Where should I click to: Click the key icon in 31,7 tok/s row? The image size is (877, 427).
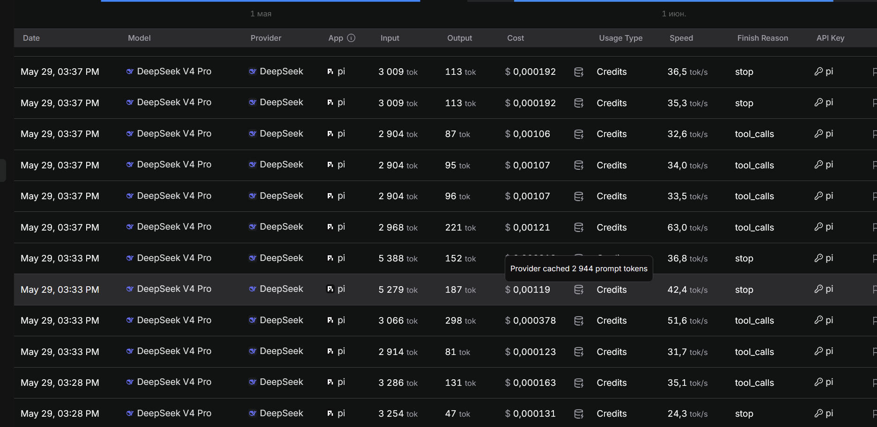[x=818, y=351]
